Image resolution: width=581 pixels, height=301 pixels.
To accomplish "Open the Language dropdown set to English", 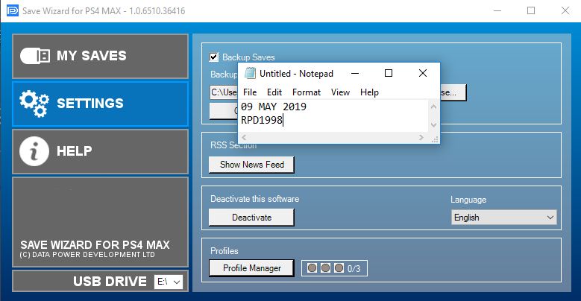I will 504,218.
